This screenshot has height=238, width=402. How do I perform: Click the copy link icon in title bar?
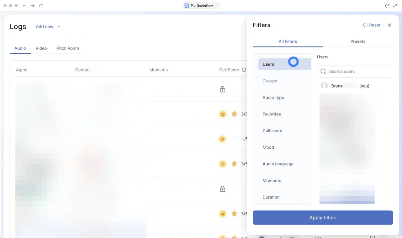[x=387, y=6]
